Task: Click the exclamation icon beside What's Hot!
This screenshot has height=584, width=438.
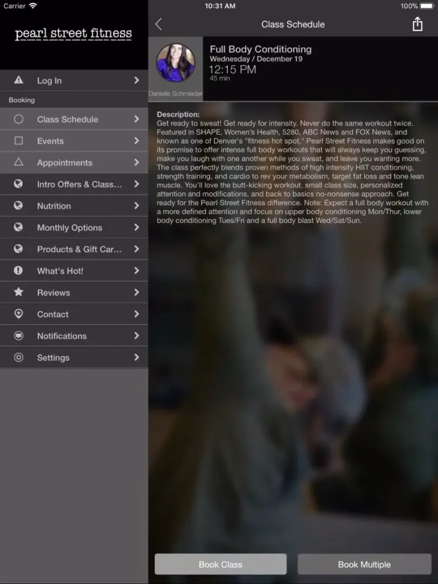Action: 18,270
